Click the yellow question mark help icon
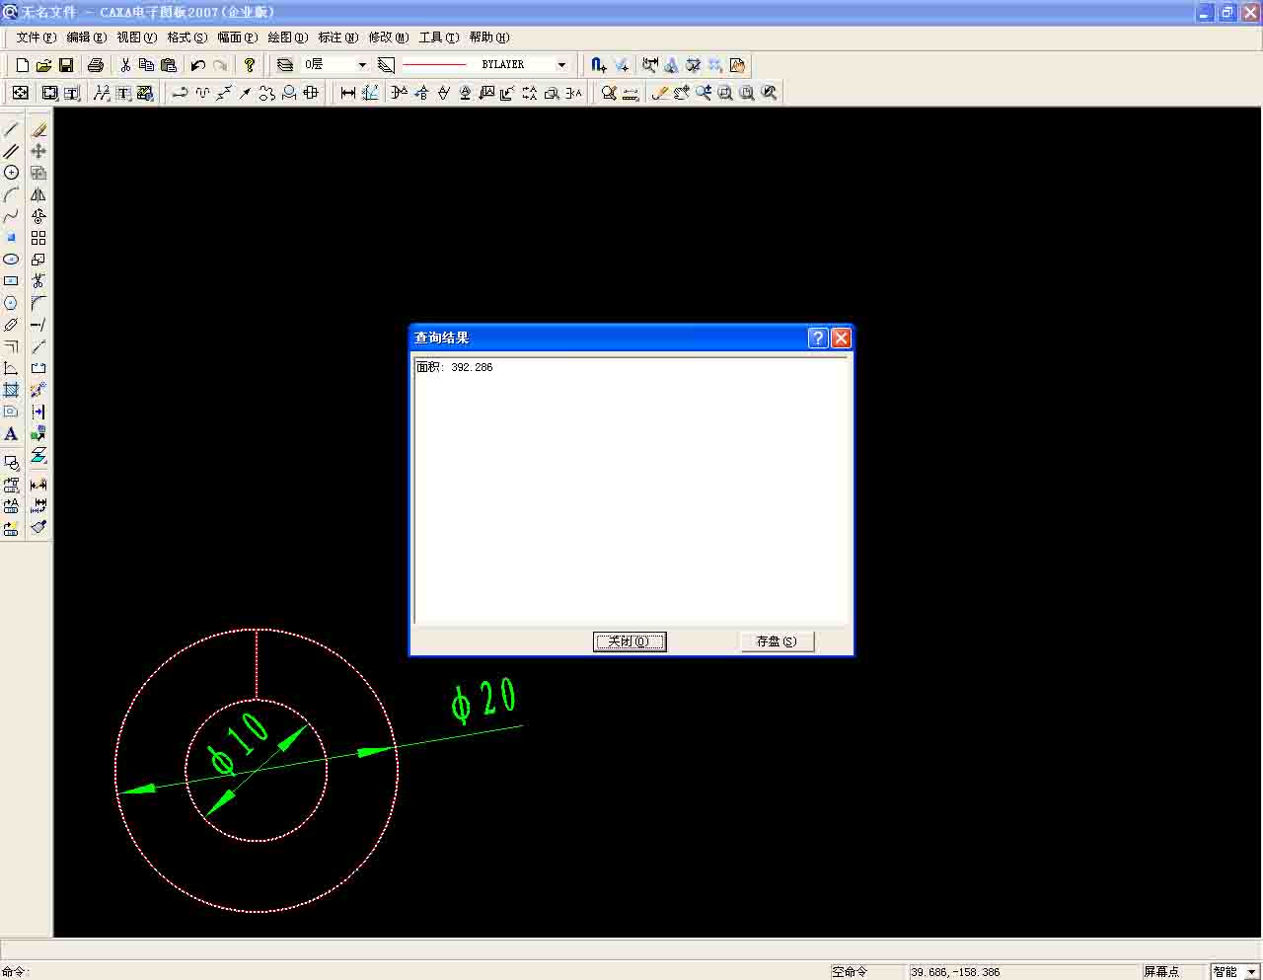 tap(250, 65)
